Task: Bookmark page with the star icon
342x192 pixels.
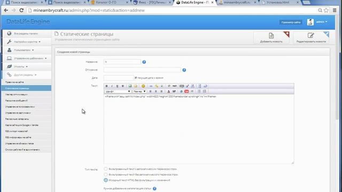Action: click(326, 10)
